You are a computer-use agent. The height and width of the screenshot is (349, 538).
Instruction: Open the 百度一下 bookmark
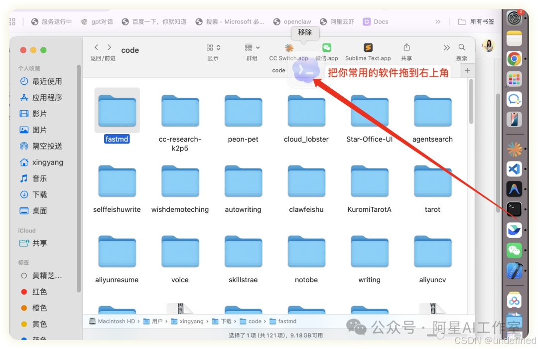click(154, 21)
